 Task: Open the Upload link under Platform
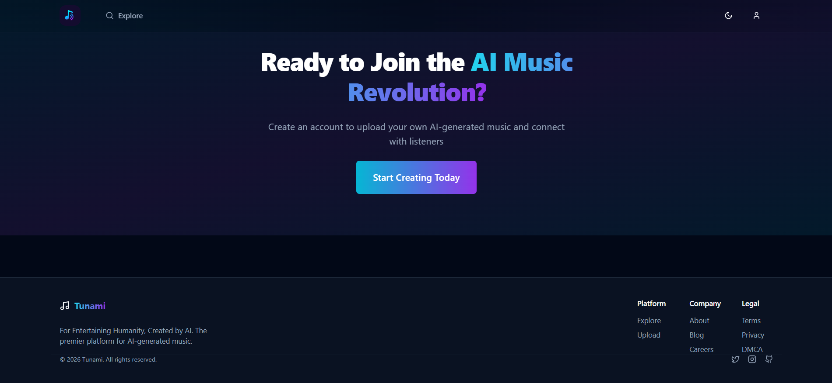(x=649, y=335)
